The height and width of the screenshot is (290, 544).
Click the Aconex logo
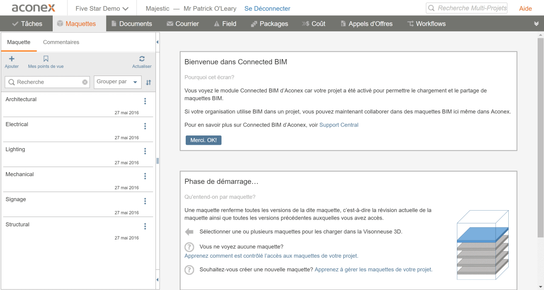[x=33, y=8]
